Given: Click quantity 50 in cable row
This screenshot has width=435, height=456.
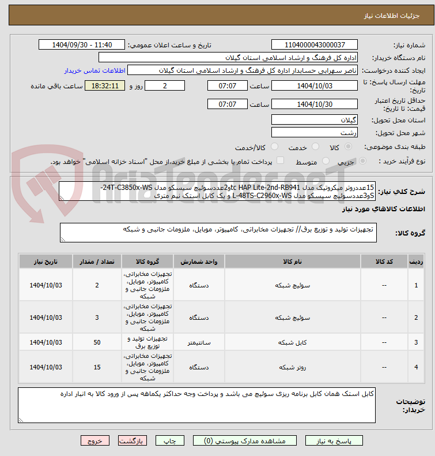Looking at the screenshot, I should click(x=97, y=342).
